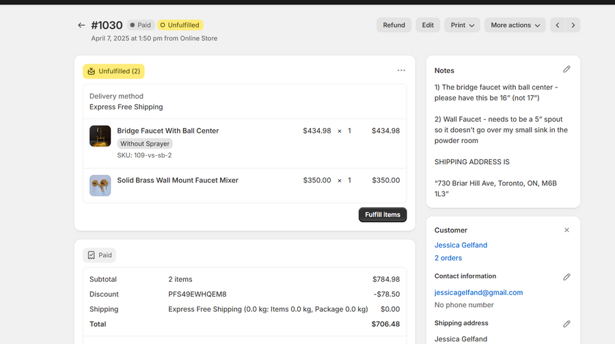This screenshot has width=615, height=344.
Task: Click discount code PFS49EWHQEM8
Action: pos(197,294)
